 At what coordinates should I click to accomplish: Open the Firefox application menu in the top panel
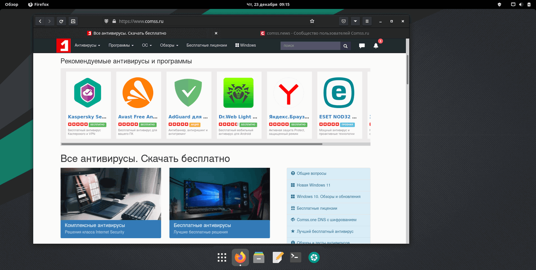[38, 4]
